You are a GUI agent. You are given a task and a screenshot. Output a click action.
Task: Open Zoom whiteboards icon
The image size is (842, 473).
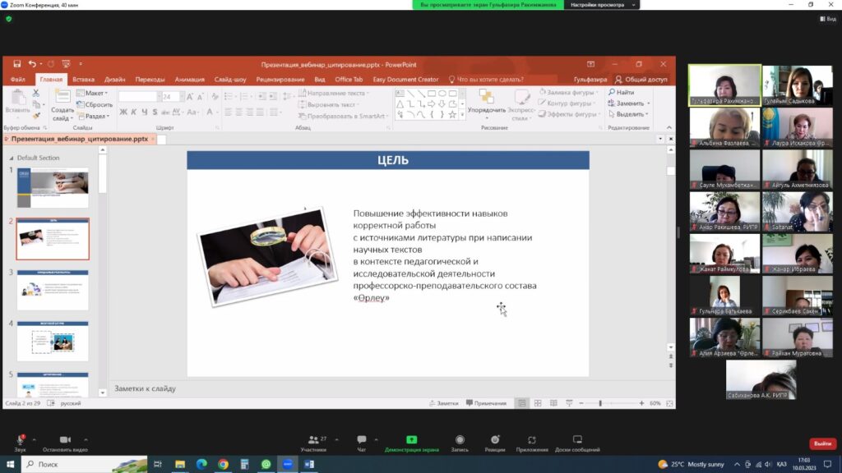[577, 440]
